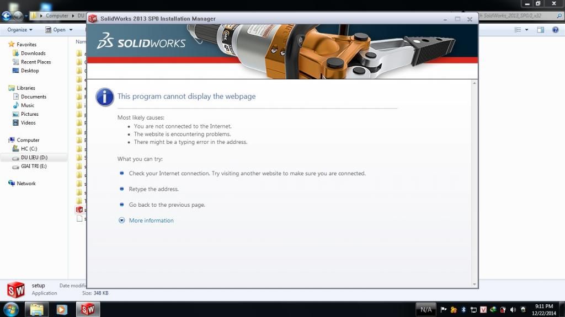
Task: Click the round tray icon next to volume
Action: [x=523, y=309]
